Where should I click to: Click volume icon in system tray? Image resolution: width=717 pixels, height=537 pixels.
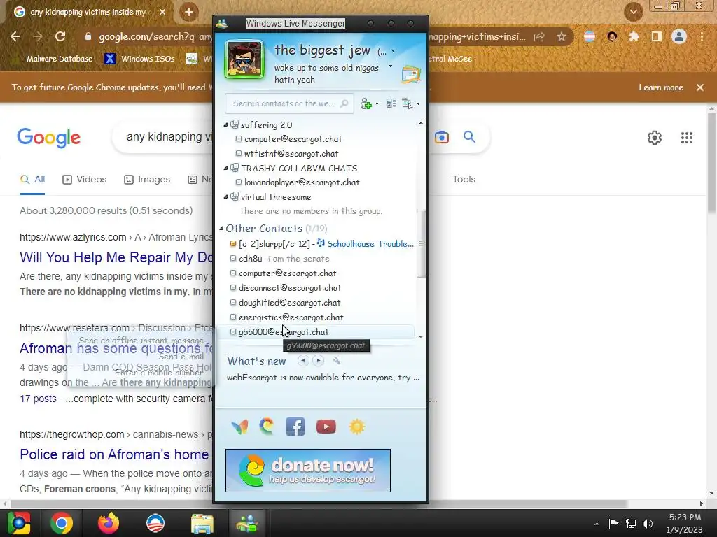(648, 523)
